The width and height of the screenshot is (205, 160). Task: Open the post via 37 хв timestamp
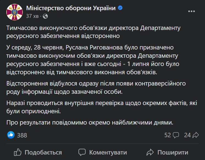(x=32, y=16)
